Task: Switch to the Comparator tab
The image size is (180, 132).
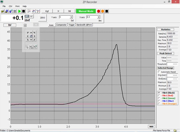Action: (x=61, y=25)
